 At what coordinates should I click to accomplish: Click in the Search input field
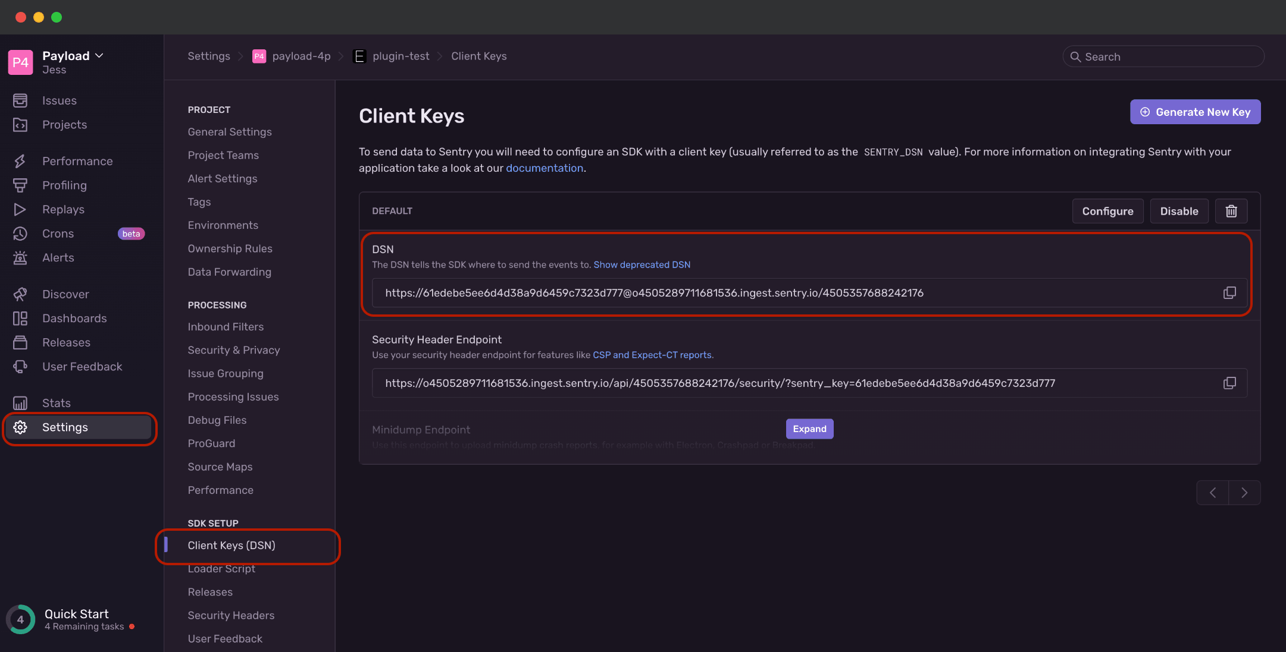[x=1163, y=56]
